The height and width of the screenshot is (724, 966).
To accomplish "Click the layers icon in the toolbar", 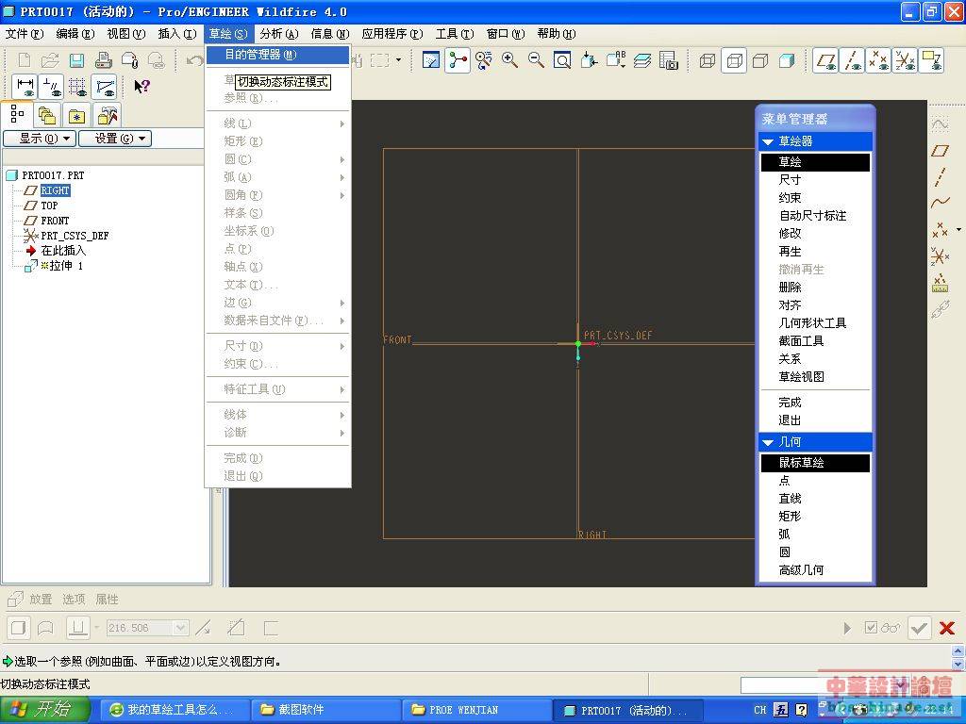I will coord(642,60).
